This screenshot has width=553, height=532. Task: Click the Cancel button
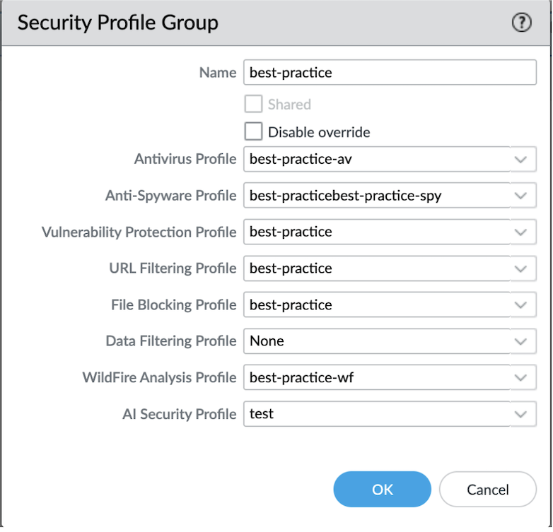pos(487,489)
